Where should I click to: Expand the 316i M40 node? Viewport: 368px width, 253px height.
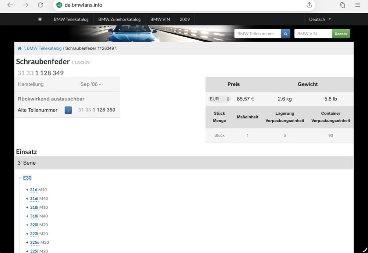coord(27,199)
